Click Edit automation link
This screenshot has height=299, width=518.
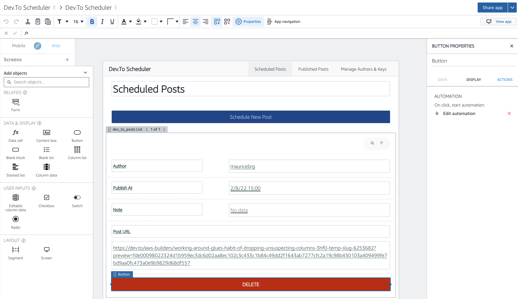[459, 113]
